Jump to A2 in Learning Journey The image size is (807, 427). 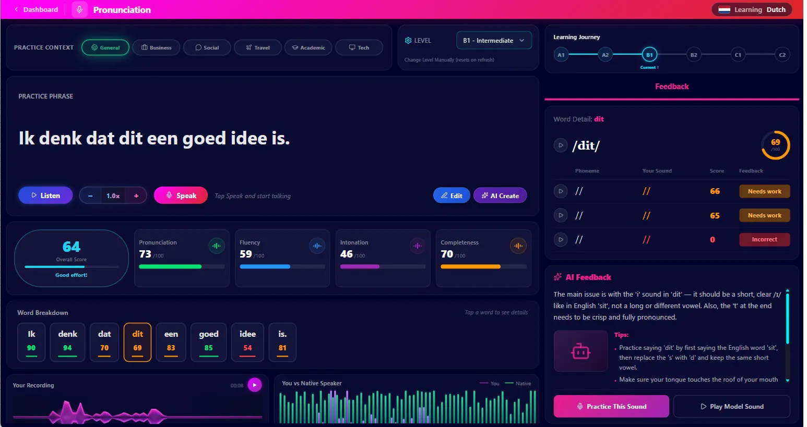point(605,55)
